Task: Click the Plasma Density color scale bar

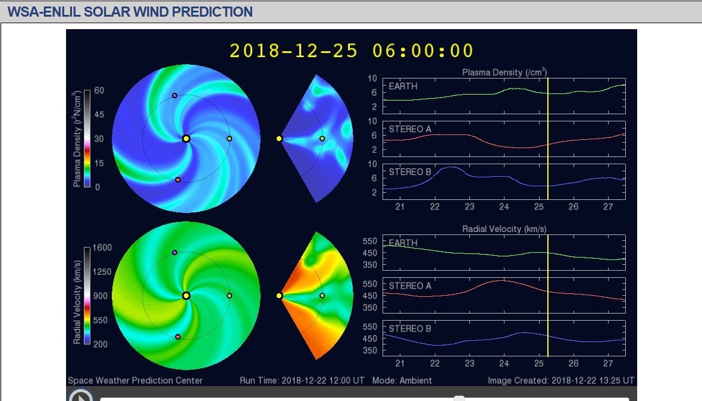Action: [x=87, y=138]
